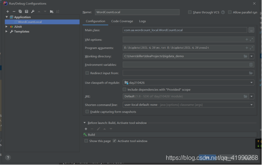The height and width of the screenshot is (165, 262).
Task: Move configuration down in list toolbar
Action: point(45,11)
